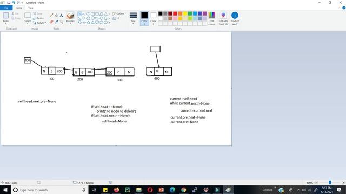Choose the Rectangle shape in Shapes gallery
346x194 pixels.
(x=92, y=14)
